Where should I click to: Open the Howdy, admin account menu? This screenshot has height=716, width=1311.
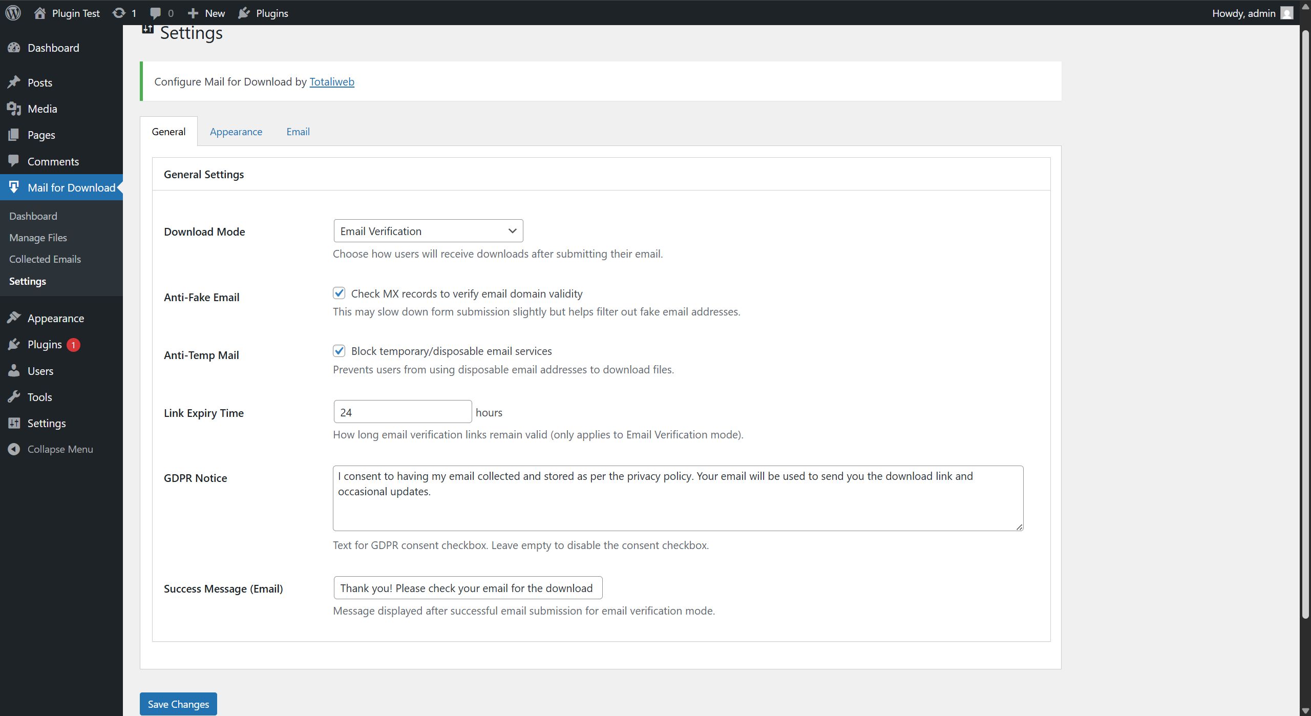click(1253, 13)
